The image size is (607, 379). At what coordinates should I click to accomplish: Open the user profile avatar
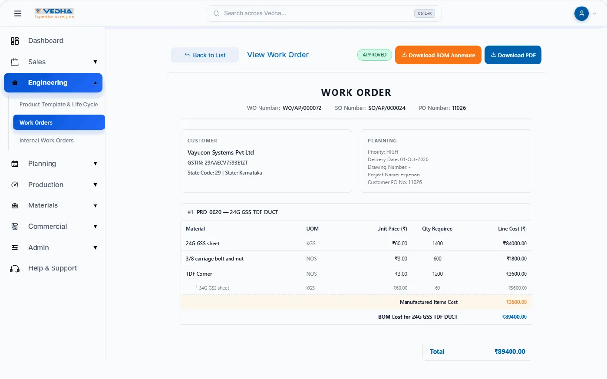581,13
